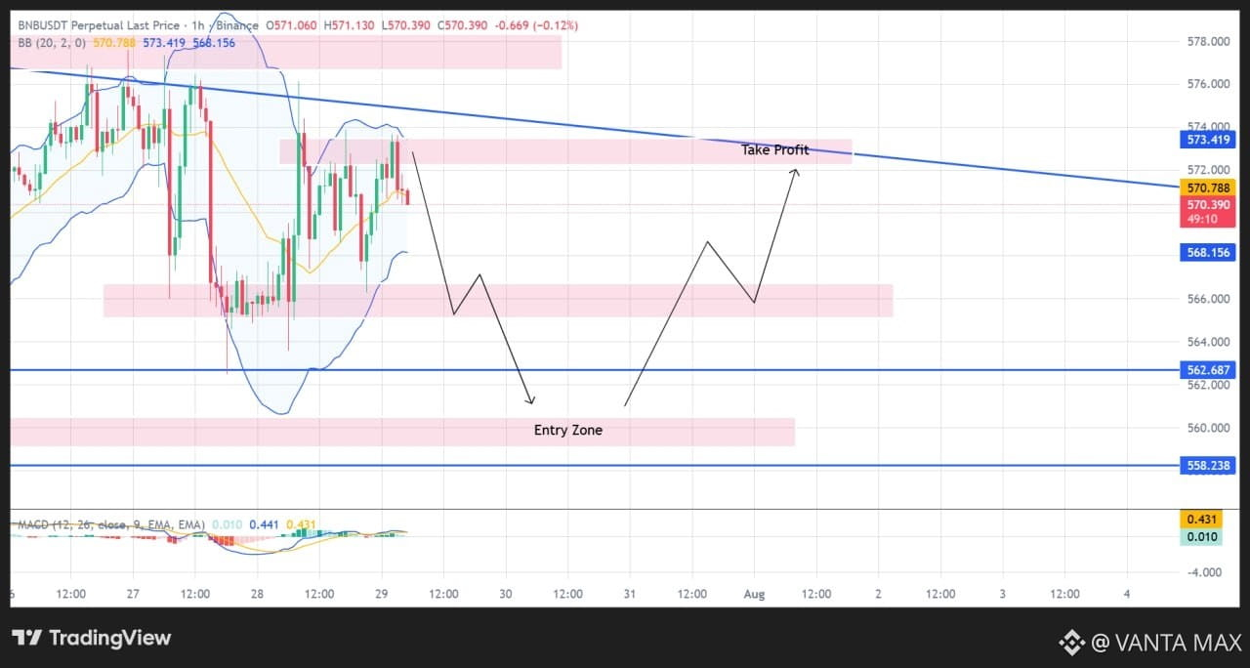1250x668 pixels.
Task: Click the Aug label on time axis
Action: click(754, 594)
